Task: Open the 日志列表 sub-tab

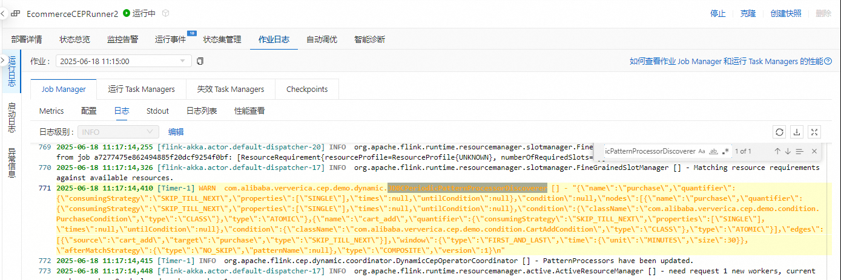Action: point(202,111)
